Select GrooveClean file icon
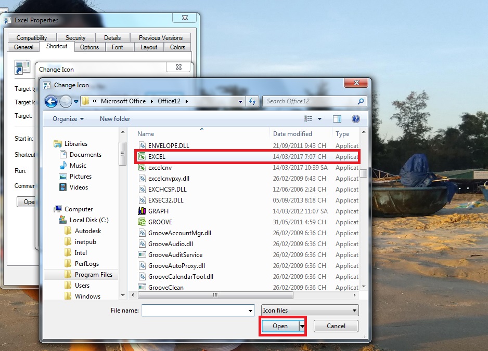This screenshot has height=351, width=488. pyautogui.click(x=142, y=287)
